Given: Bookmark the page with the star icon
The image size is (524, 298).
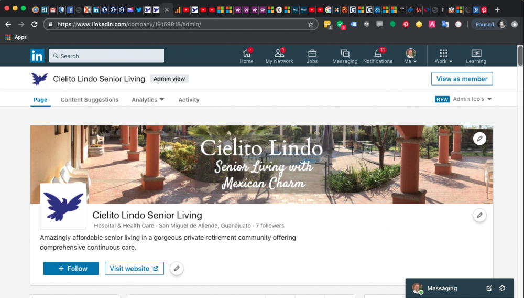Looking at the screenshot, I should pos(310,24).
